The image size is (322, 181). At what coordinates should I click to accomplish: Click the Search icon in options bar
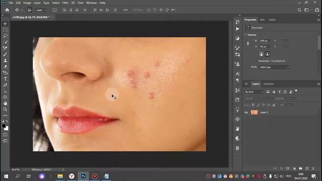click(x=299, y=10)
